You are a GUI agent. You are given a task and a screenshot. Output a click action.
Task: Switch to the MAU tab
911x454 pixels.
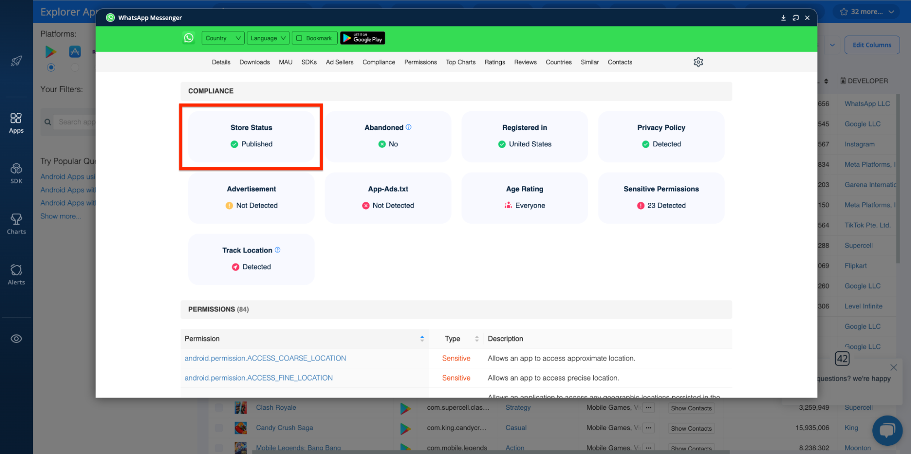[286, 62]
